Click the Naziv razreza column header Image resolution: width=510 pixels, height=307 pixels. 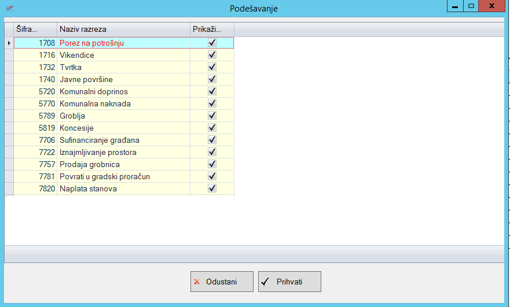pyautogui.click(x=123, y=29)
